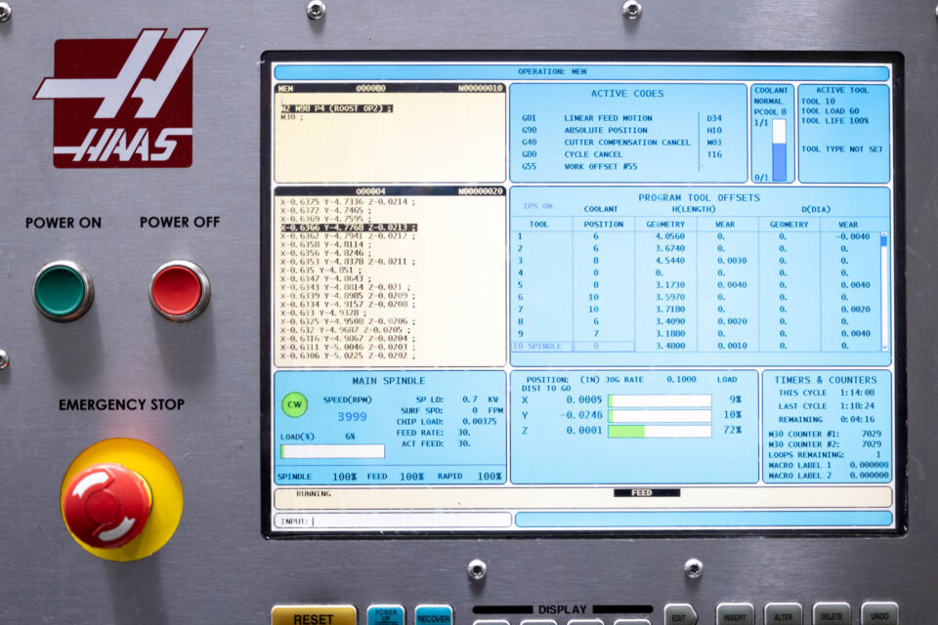Click the Haas logo emblem
The height and width of the screenshot is (625, 938).
pyautogui.click(x=121, y=99)
